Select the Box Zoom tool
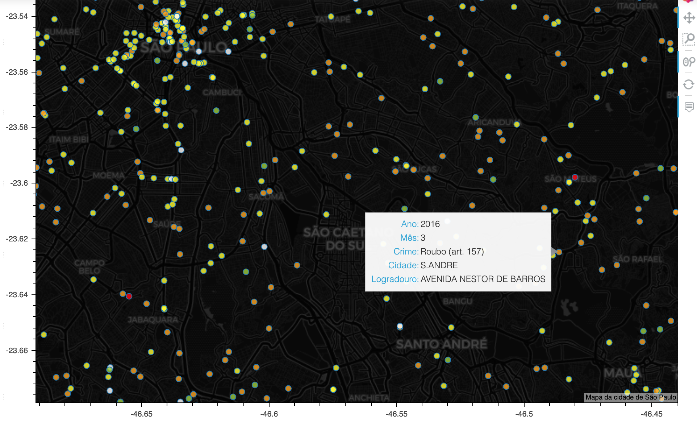Image resolution: width=697 pixels, height=422 pixels. click(x=689, y=39)
